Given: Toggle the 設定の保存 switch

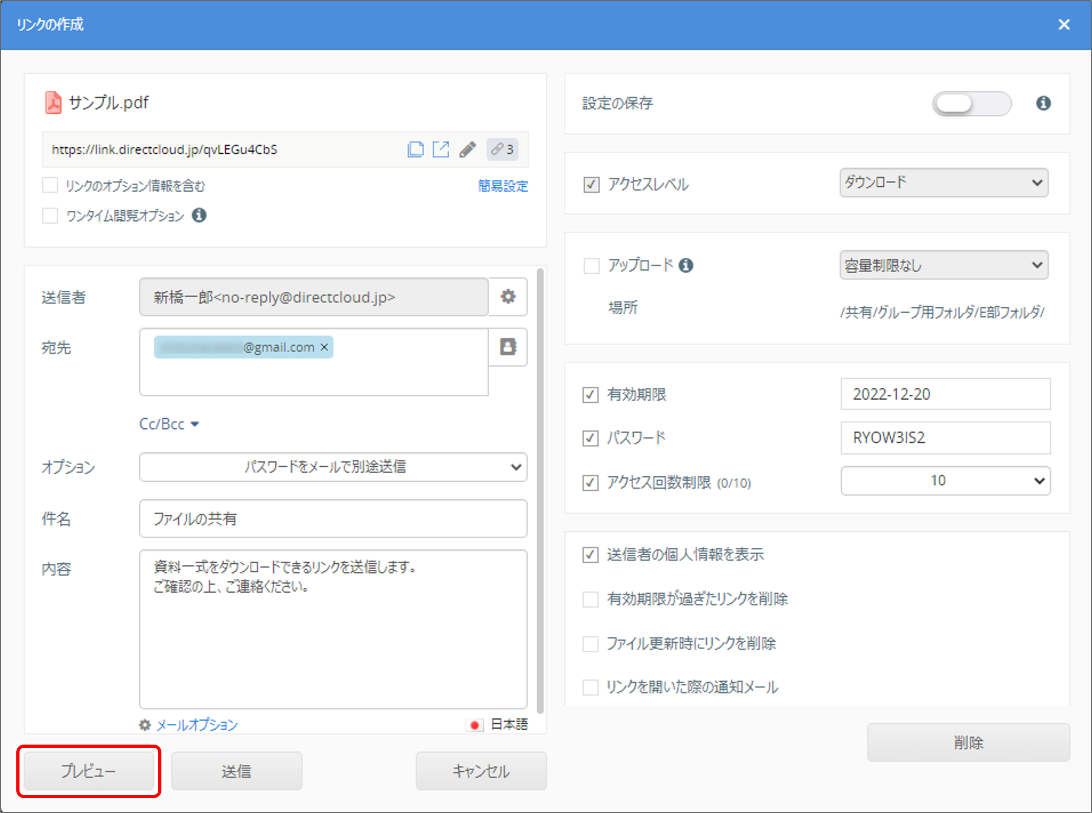Looking at the screenshot, I should (971, 103).
